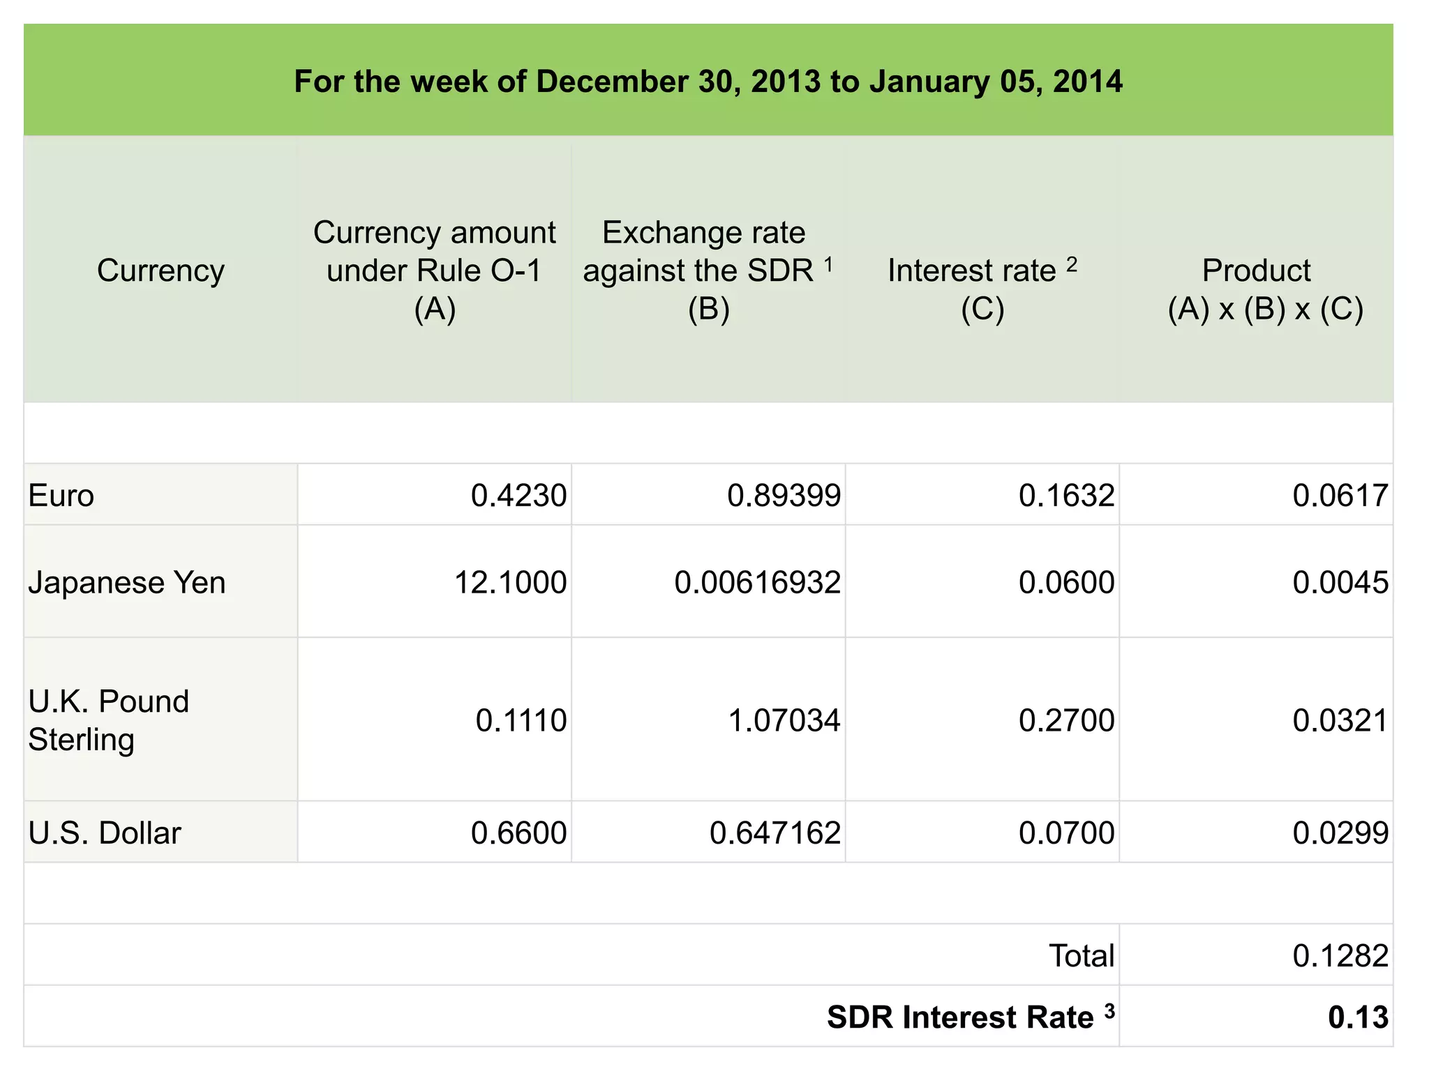1429x1071 pixels.
Task: Click the U.S. Dollar interest rate 0.0700
Action: pos(1066,833)
